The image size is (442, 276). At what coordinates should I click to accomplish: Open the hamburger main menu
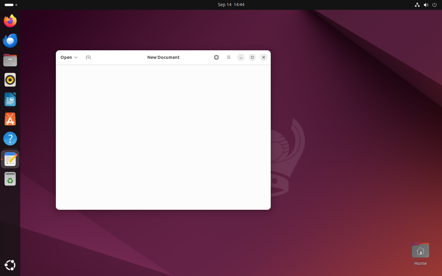coord(229,57)
